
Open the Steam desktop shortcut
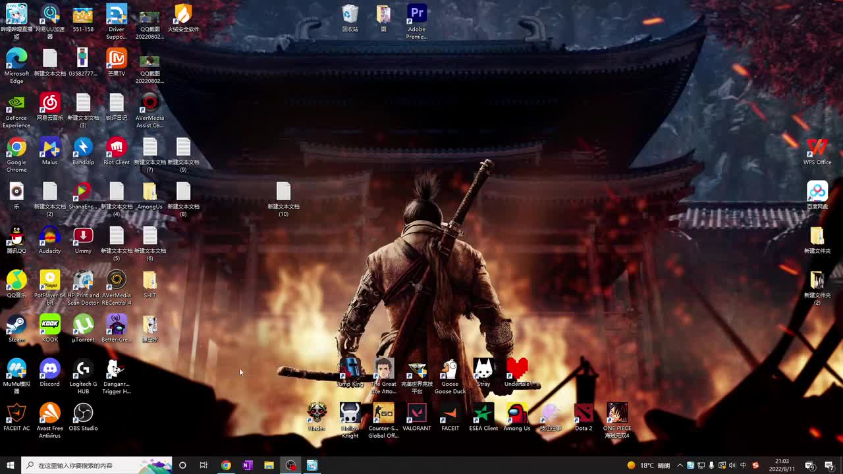click(x=16, y=329)
